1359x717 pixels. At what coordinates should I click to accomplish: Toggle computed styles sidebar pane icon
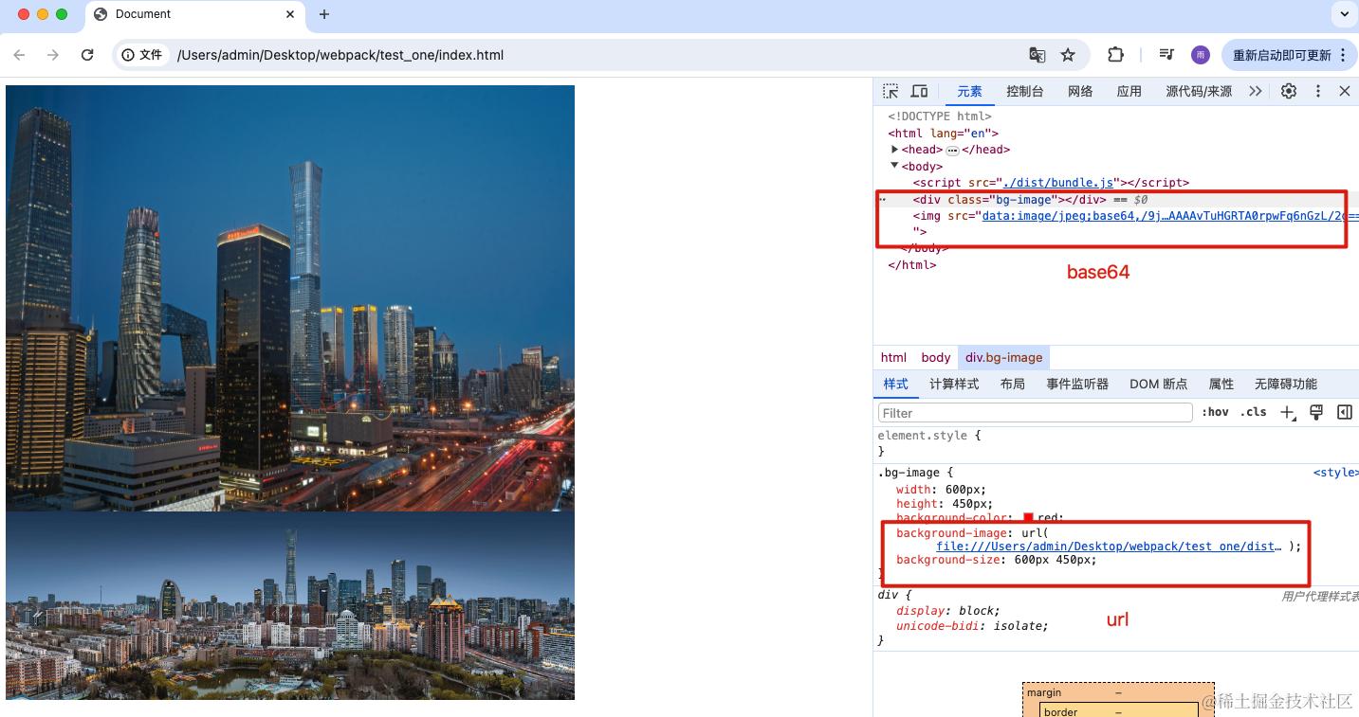click(x=1345, y=412)
